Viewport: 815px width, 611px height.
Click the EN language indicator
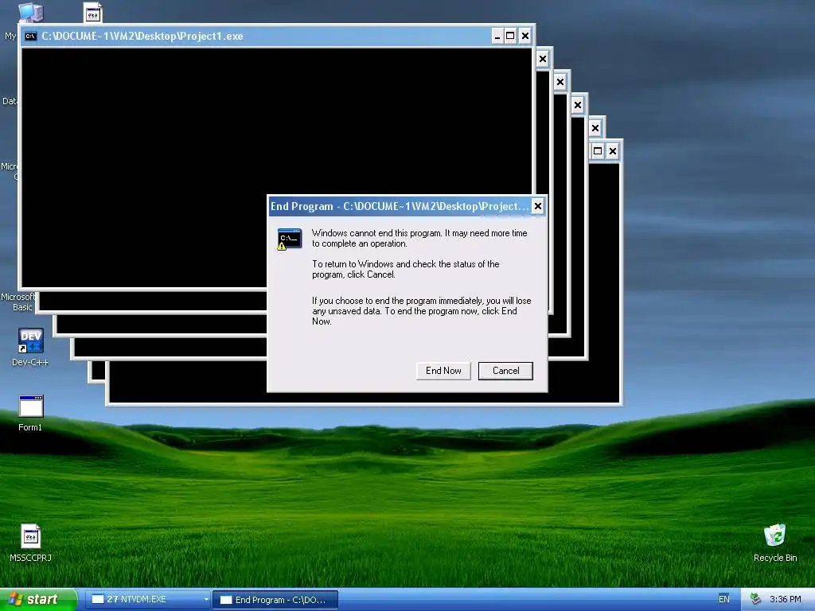pyautogui.click(x=724, y=599)
